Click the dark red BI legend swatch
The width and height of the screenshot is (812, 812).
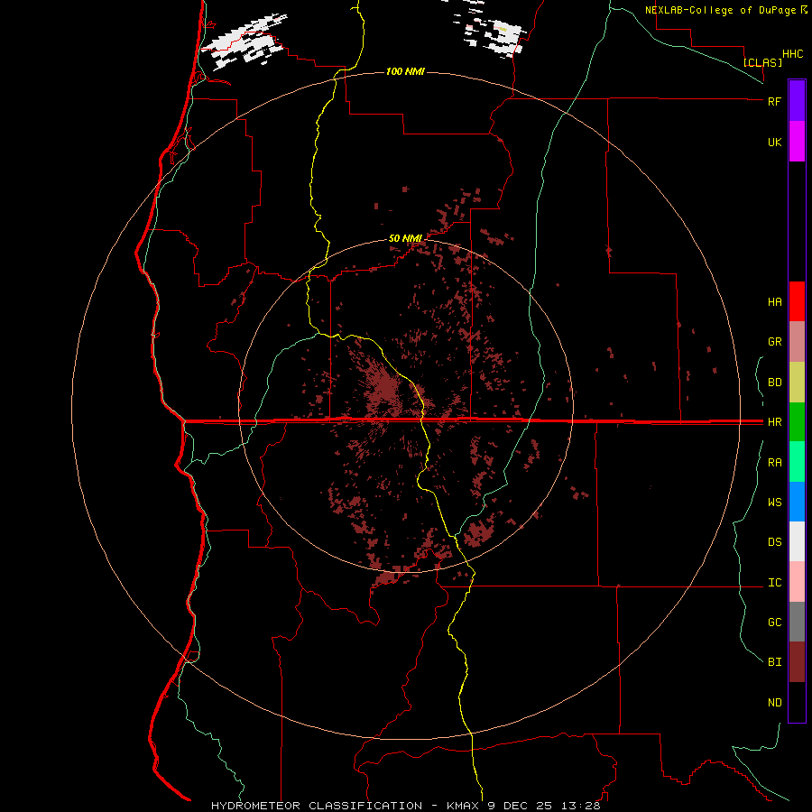(x=797, y=662)
